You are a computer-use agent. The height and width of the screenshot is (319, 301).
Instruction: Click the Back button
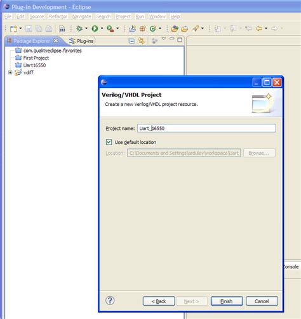(159, 301)
